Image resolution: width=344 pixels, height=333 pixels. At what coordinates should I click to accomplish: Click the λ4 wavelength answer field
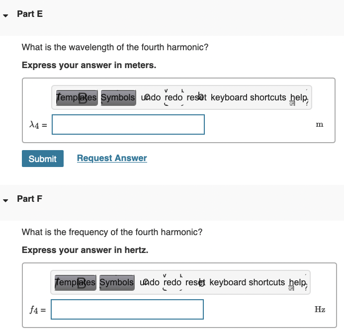tap(128, 124)
